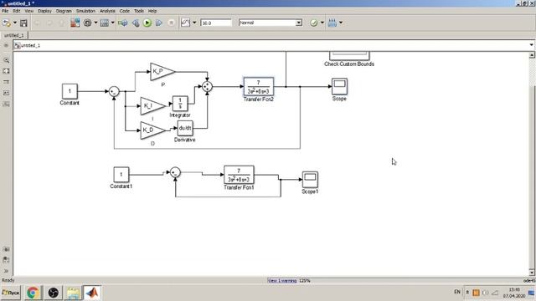The width and height of the screenshot is (536, 301).
Task: Toggle the Model Browser icon beside path bar
Action: [6, 45]
